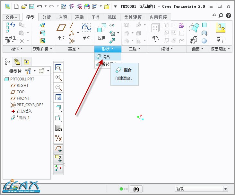Screen dimensions: 235x195
Task: Switch to the View (视图) tab
Action: point(112,17)
